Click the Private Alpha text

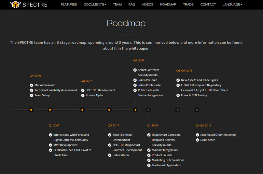click(x=94, y=95)
